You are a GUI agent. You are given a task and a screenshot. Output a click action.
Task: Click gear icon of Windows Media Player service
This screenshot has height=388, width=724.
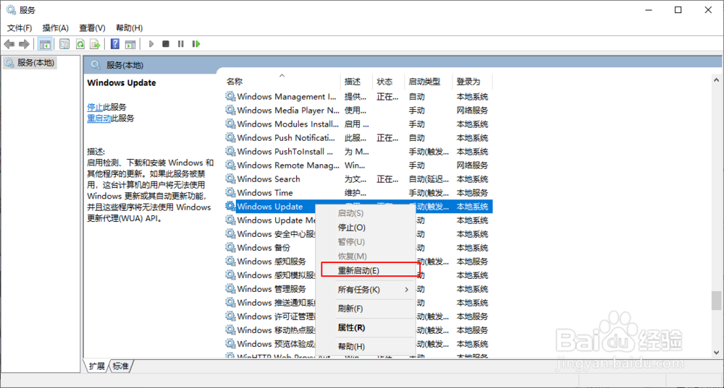pos(230,110)
